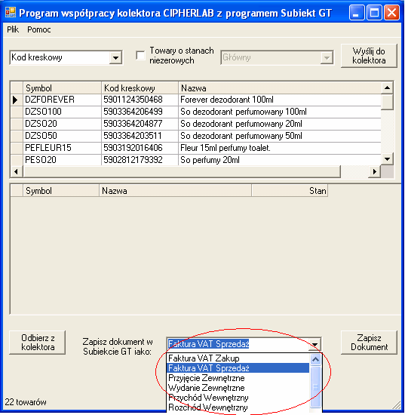This screenshot has width=405, height=415.
Task: Click the product grid scroll-down arrow
Action: tap(387, 159)
